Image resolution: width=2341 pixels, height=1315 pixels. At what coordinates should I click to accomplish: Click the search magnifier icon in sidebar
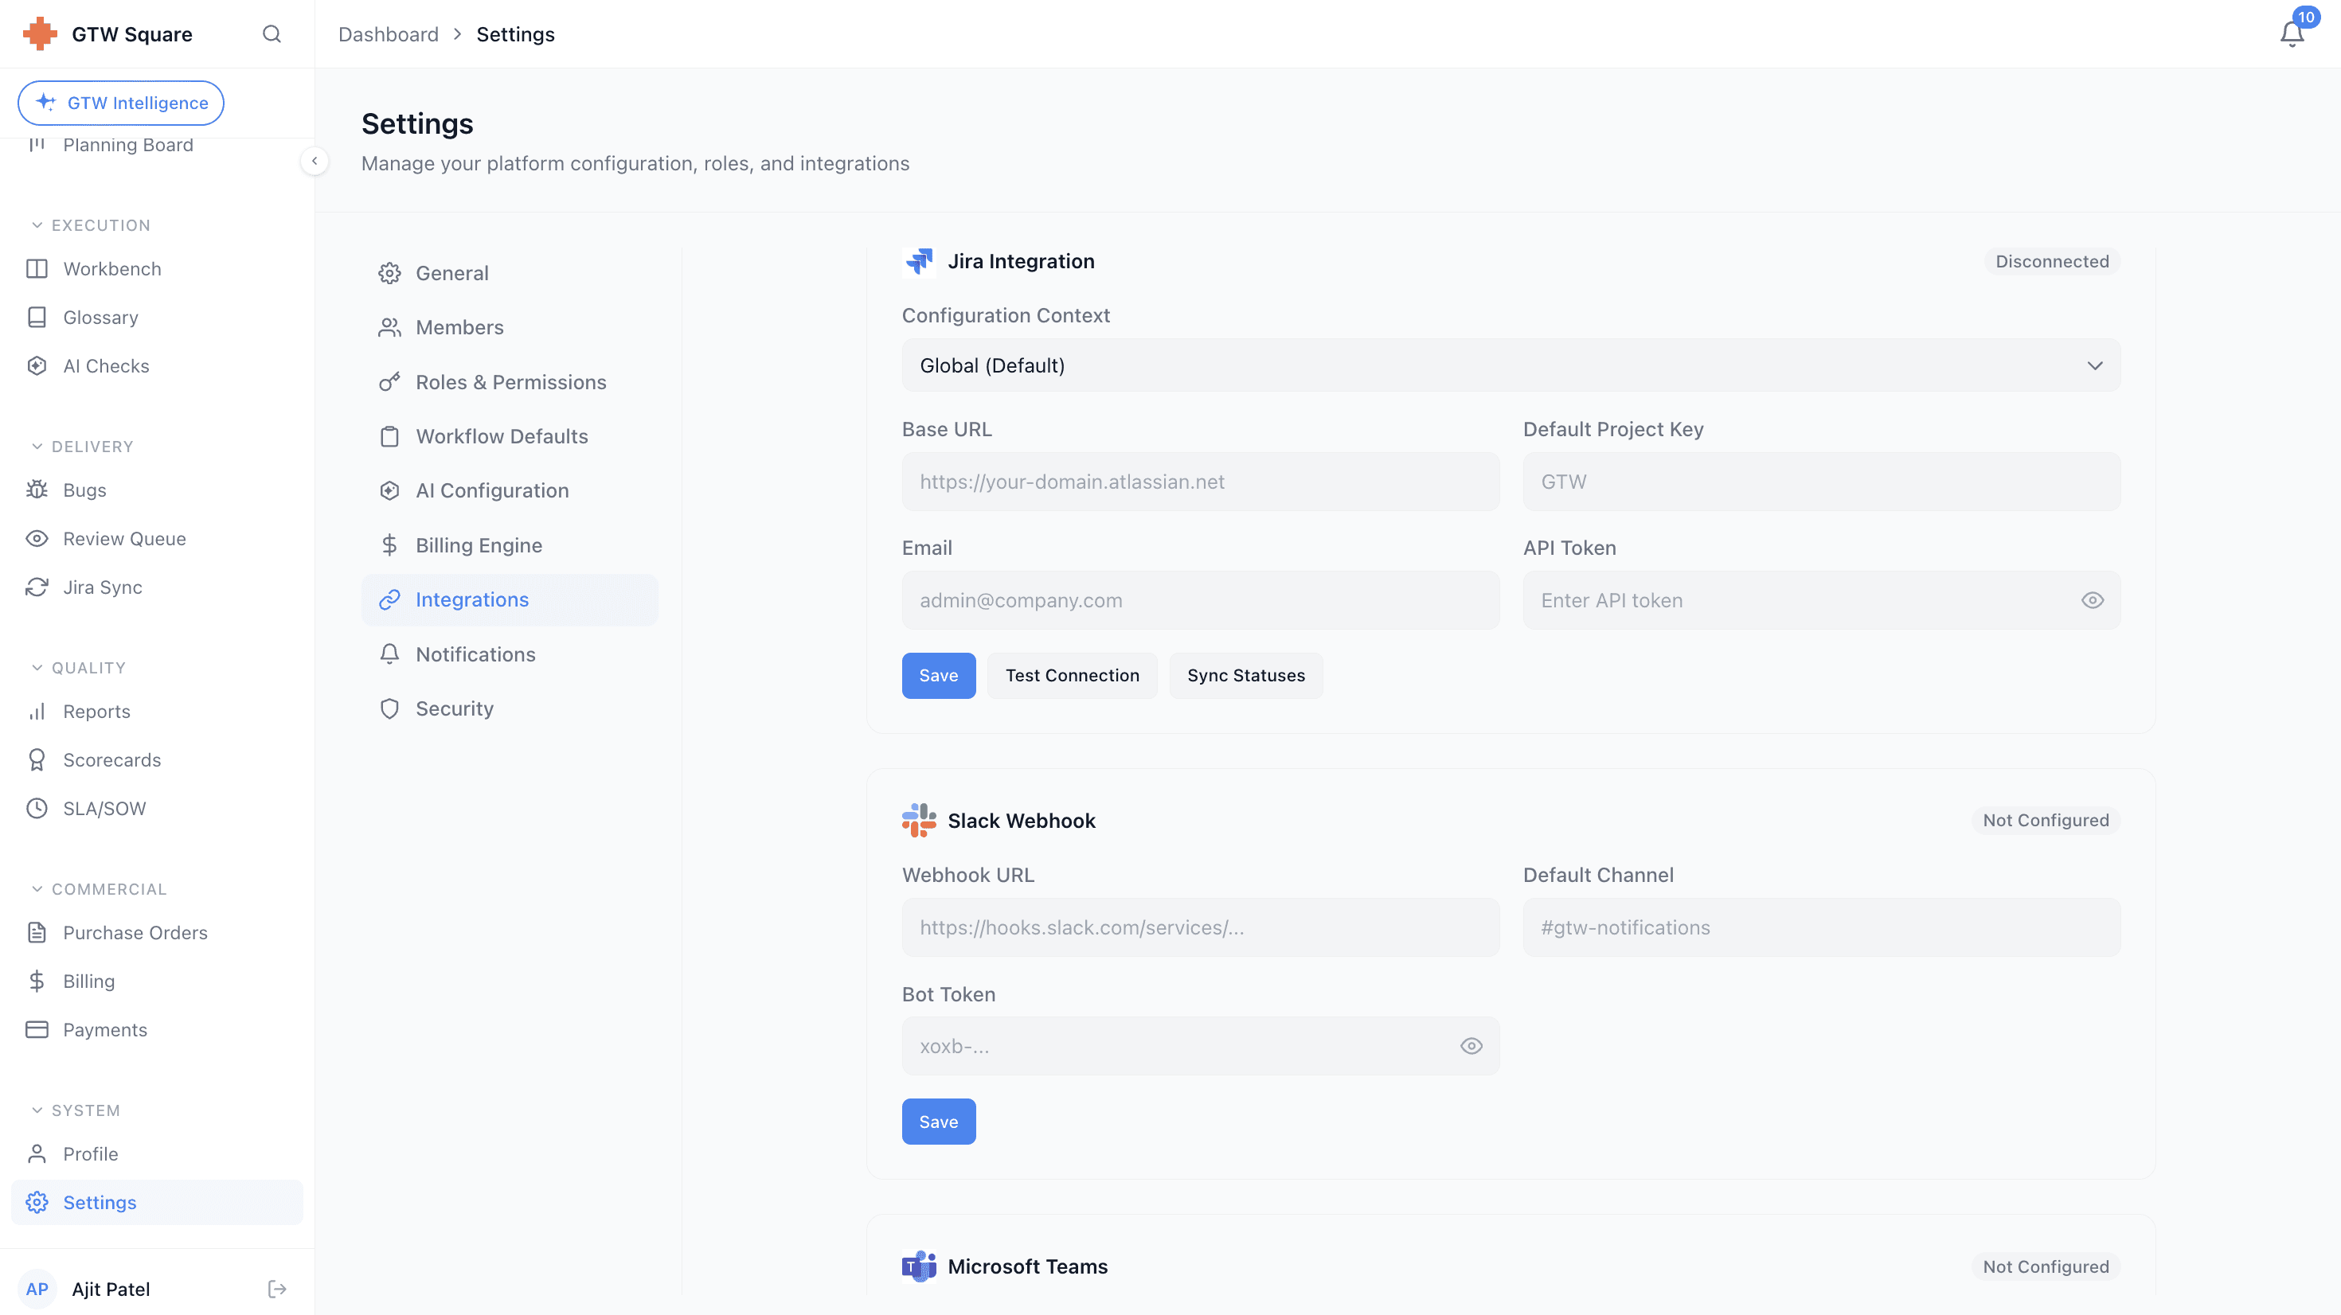[272, 34]
